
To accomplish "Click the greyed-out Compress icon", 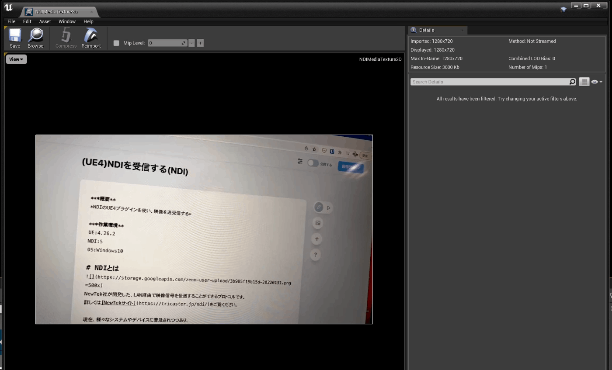I will click(66, 38).
